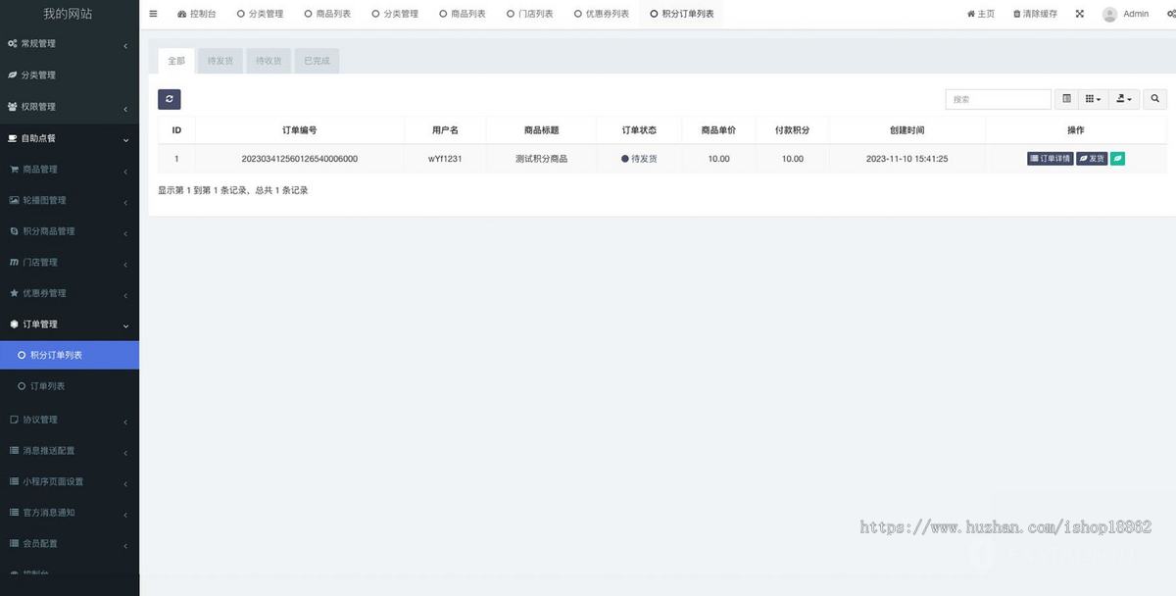This screenshot has height=596, width=1176.
Task: Click the 待发货 order status cell
Action: tap(639, 159)
